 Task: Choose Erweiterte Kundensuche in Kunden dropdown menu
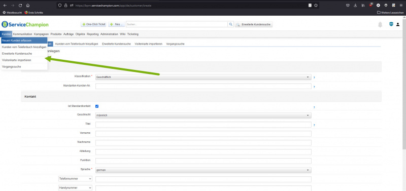[24, 54]
